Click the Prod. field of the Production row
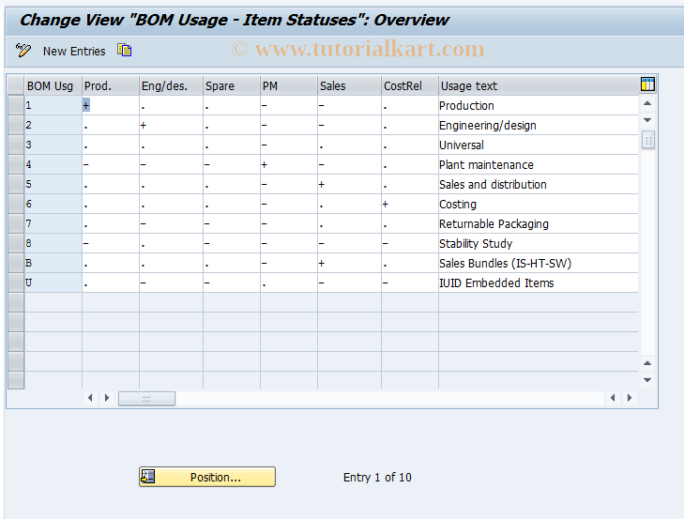 tap(111, 106)
